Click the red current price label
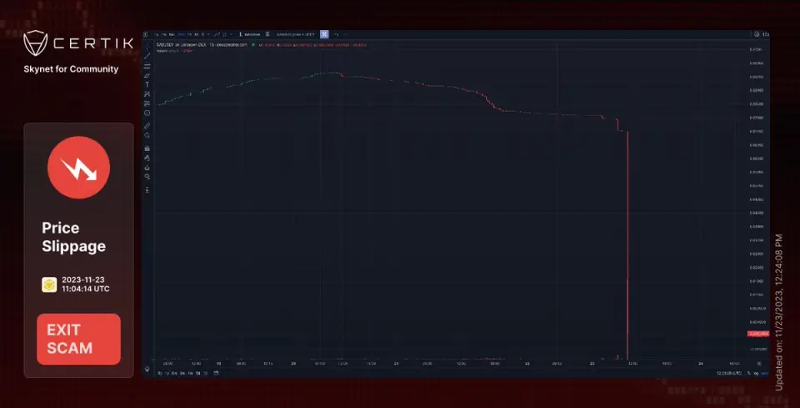This screenshot has width=800, height=408. (x=758, y=334)
